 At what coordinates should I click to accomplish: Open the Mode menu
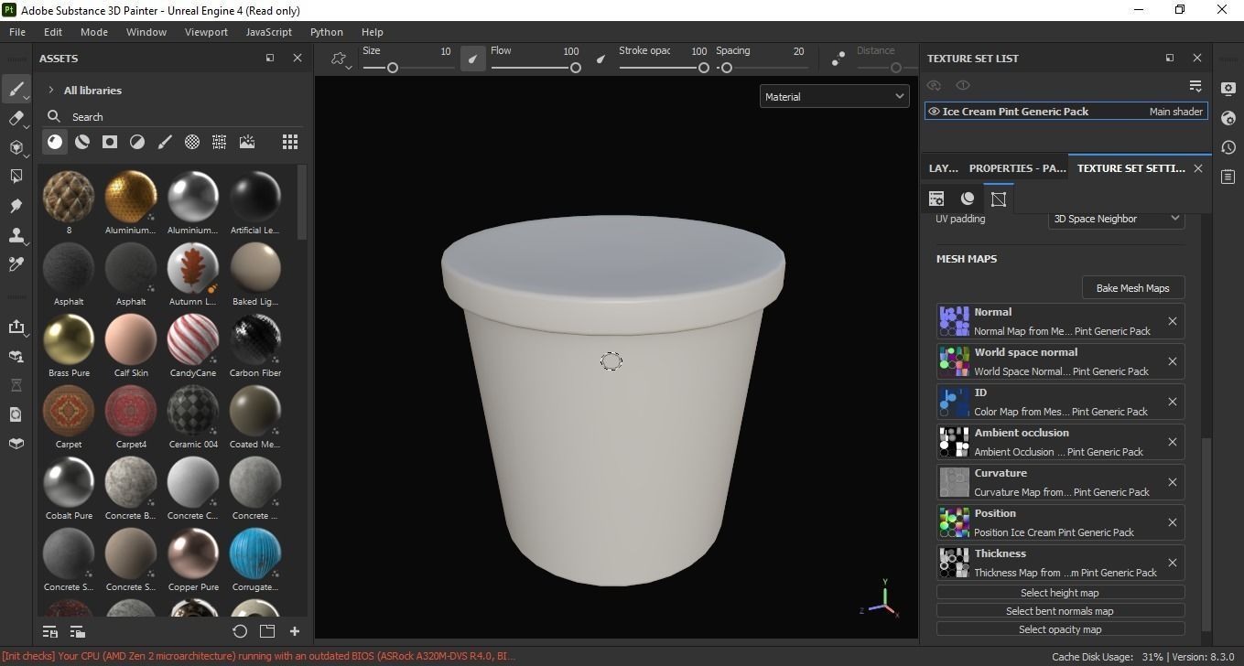coord(93,32)
